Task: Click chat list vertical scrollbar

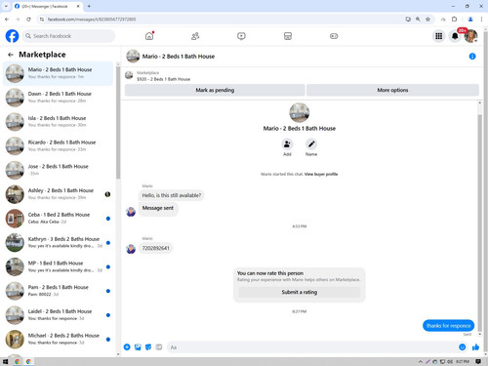Action: click(118, 122)
